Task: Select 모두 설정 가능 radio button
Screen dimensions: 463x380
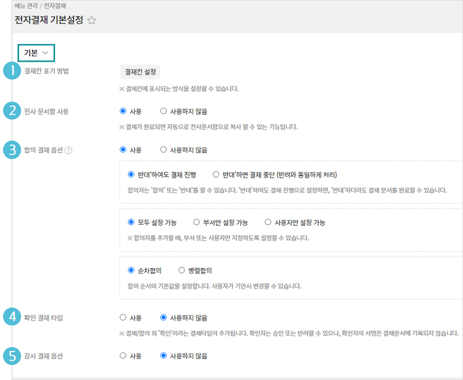Action: tap(131, 222)
